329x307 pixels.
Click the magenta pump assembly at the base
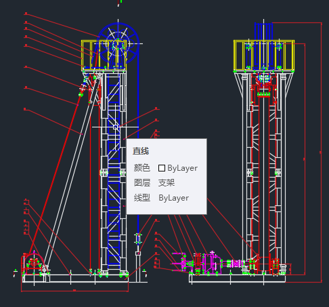pyautogui.click(x=211, y=263)
